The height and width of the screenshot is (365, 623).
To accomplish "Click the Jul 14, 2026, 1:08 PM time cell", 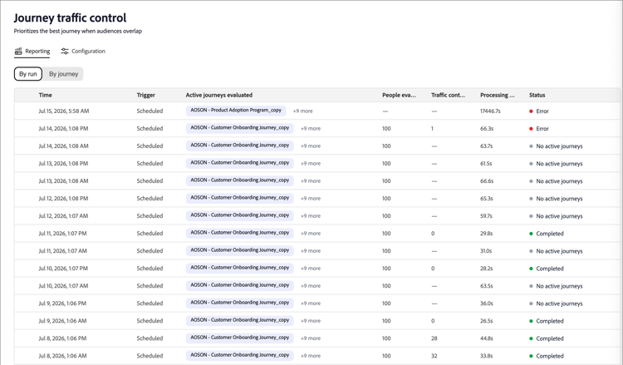I will [63, 129].
